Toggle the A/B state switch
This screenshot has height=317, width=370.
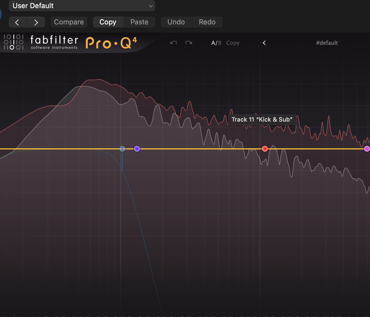click(216, 43)
